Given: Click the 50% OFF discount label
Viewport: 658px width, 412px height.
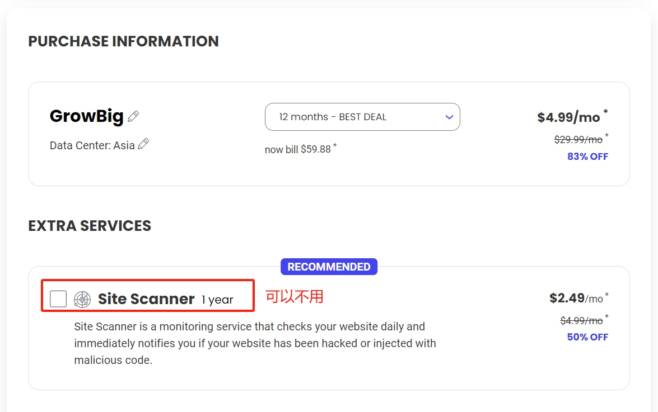Looking at the screenshot, I should click(587, 337).
